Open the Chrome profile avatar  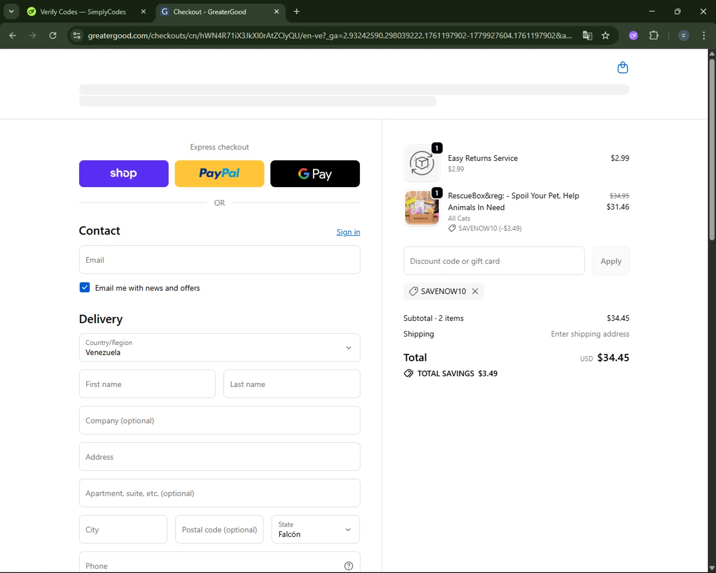pos(684,35)
